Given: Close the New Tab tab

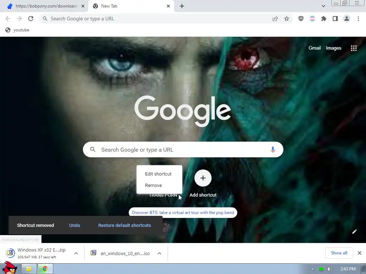Looking at the screenshot, I should click(168, 6).
